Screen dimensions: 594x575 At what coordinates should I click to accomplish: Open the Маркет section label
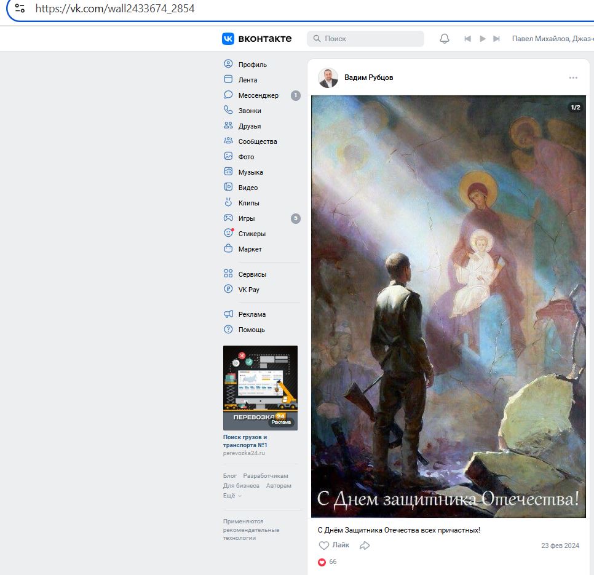coord(250,249)
